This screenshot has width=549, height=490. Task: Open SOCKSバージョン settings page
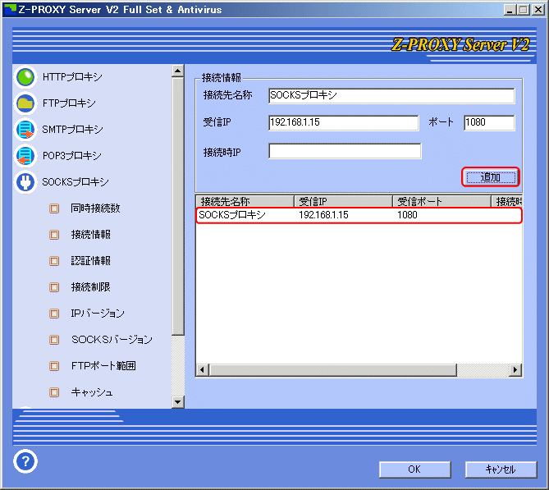pyautogui.click(x=112, y=340)
